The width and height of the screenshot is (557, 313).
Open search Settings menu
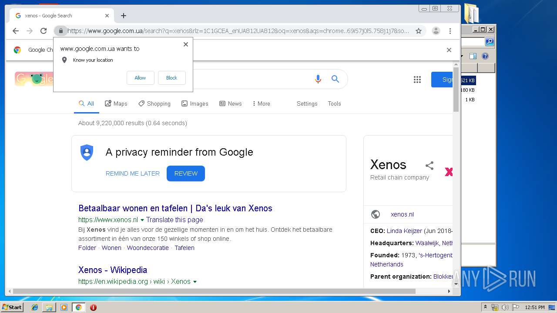[307, 104]
